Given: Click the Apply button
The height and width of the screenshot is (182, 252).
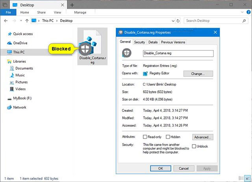Looking at the screenshot, I should pos(207,168).
